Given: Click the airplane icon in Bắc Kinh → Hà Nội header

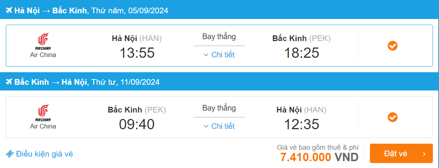Looking at the screenshot, I should 9,82.
